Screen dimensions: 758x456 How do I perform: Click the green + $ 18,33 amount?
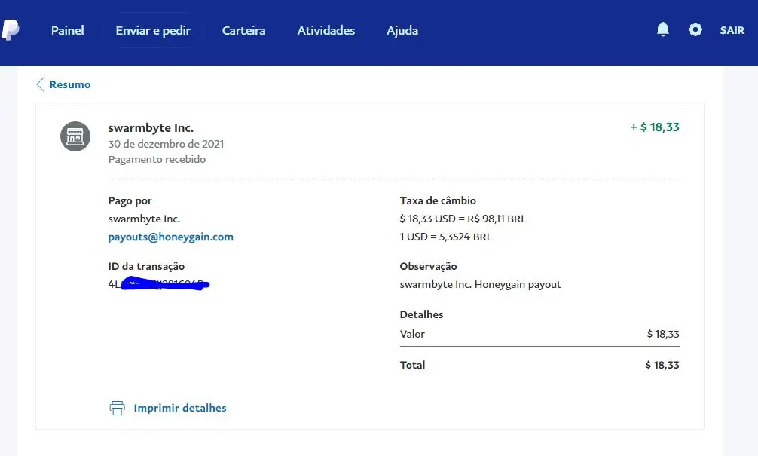coord(655,127)
